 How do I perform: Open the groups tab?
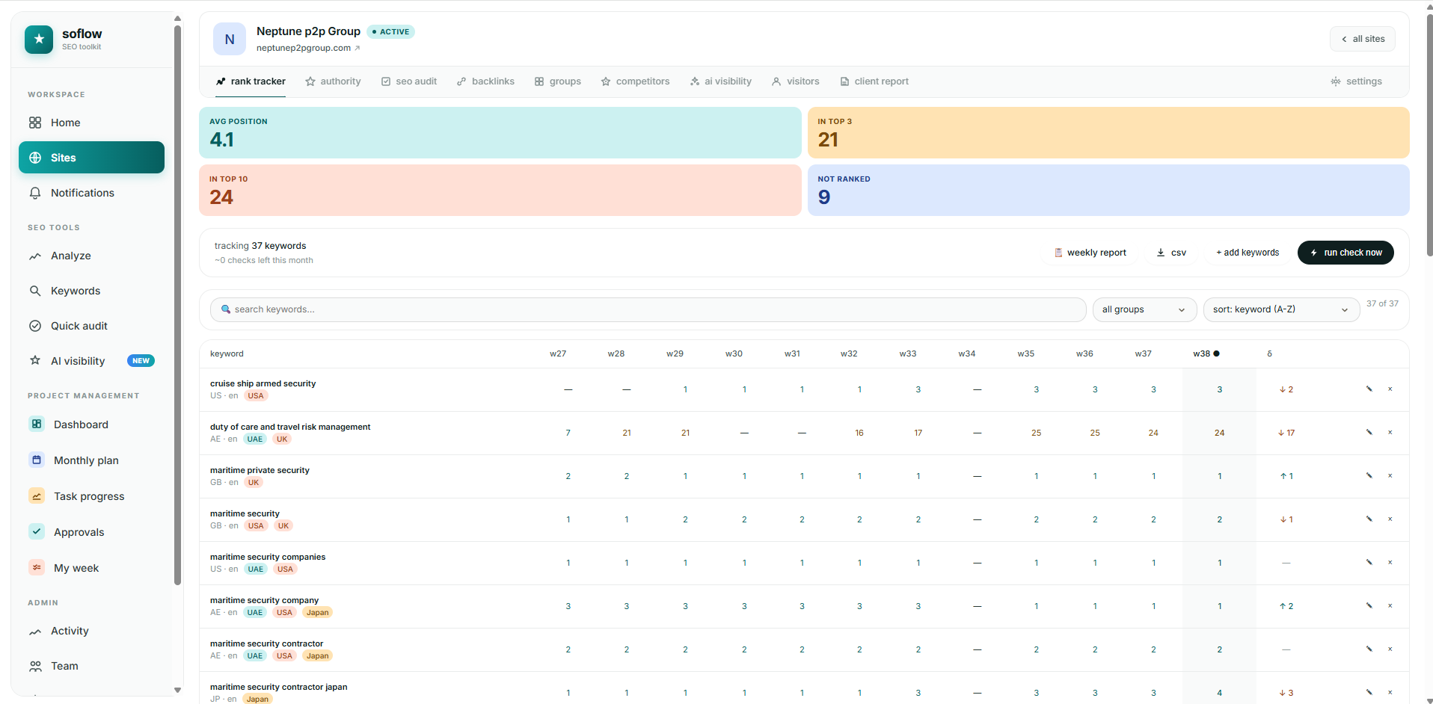click(558, 81)
